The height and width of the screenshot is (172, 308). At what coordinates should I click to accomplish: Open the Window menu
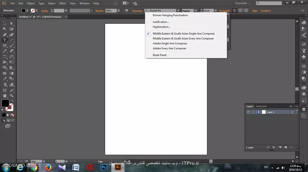coord(85,3)
